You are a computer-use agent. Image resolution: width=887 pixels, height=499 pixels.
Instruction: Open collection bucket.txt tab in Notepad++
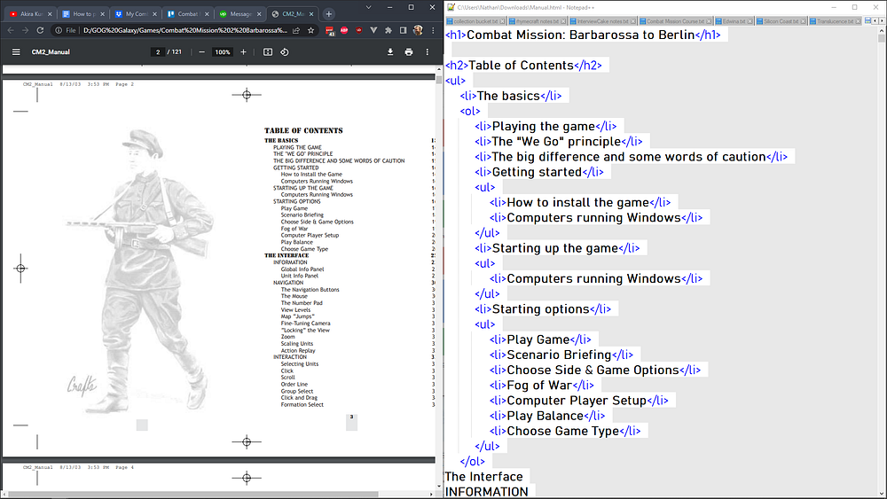click(475, 21)
